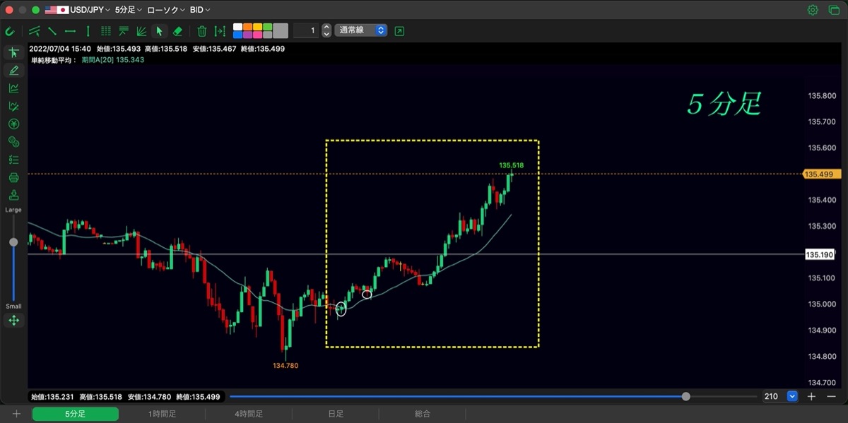848x423 pixels.
Task: Click the 135.190 price label
Action: (819, 254)
